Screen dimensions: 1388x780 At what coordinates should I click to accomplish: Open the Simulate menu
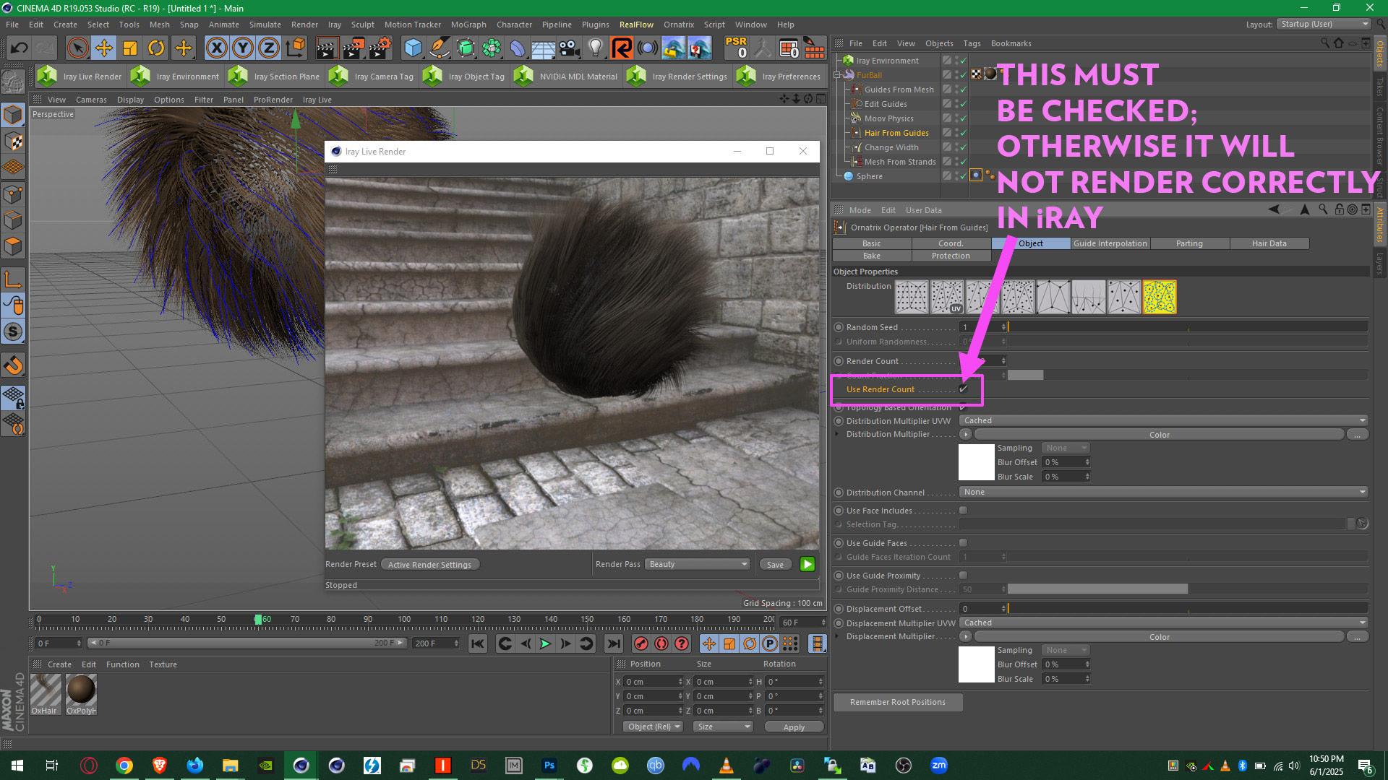265,25
